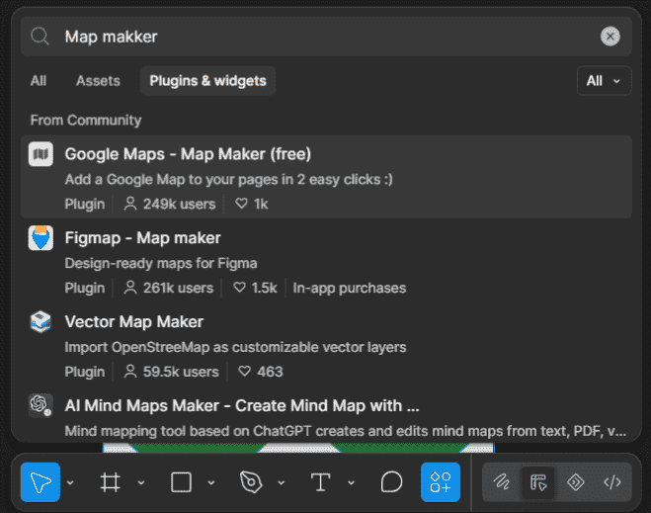
Task: Click the 'From Community' heading
Action: click(86, 120)
